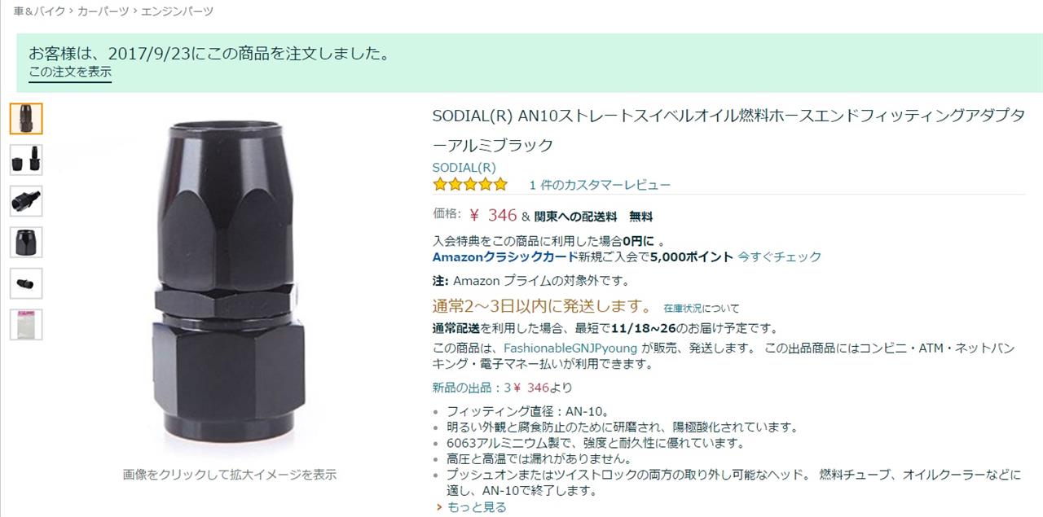Open the カーパーツ breadcrumb category
The height and width of the screenshot is (517, 1043).
(103, 11)
